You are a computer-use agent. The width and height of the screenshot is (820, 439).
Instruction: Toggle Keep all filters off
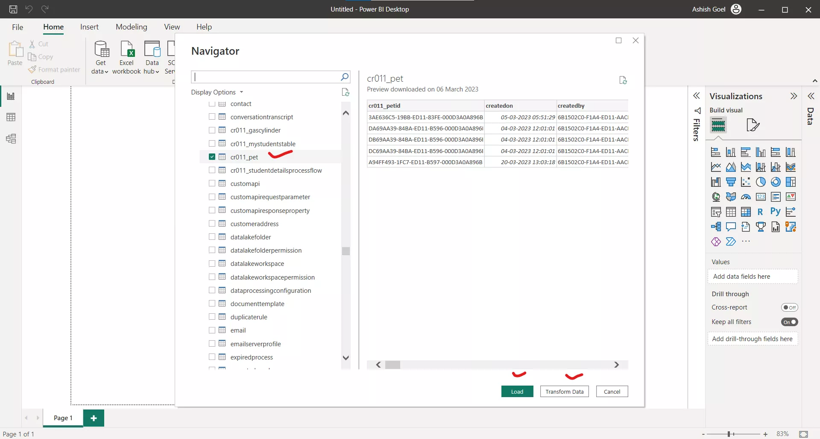(789, 322)
